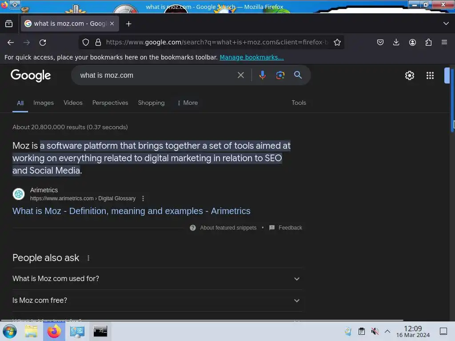Send Feedback on featured snippet

coord(286,228)
